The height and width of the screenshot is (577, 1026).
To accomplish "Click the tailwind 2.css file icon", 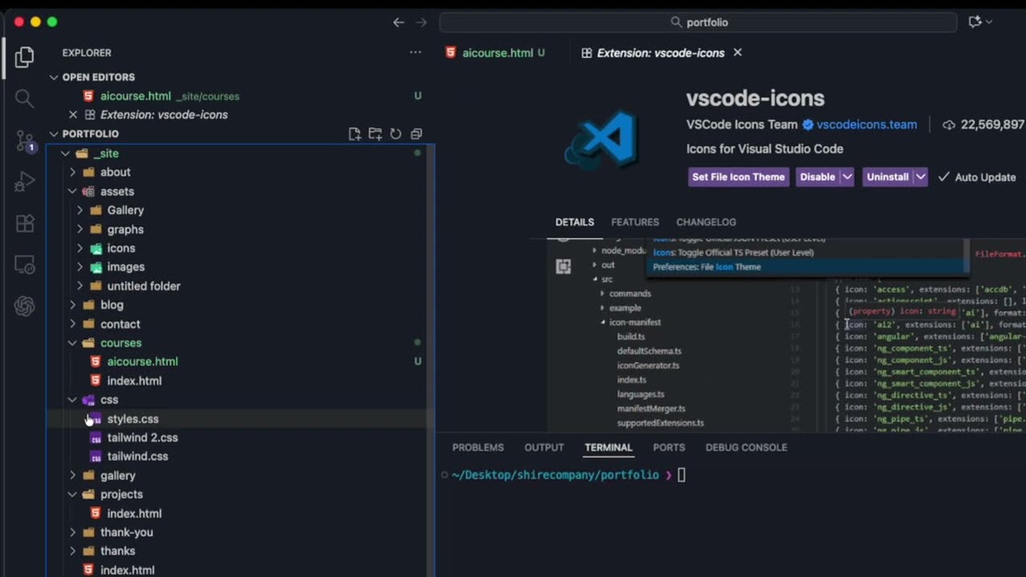I will [95, 438].
